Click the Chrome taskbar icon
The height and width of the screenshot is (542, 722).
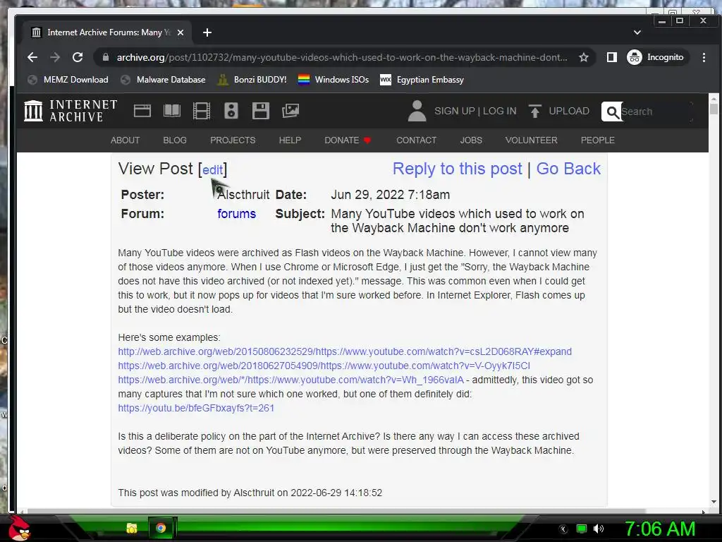coord(161,528)
